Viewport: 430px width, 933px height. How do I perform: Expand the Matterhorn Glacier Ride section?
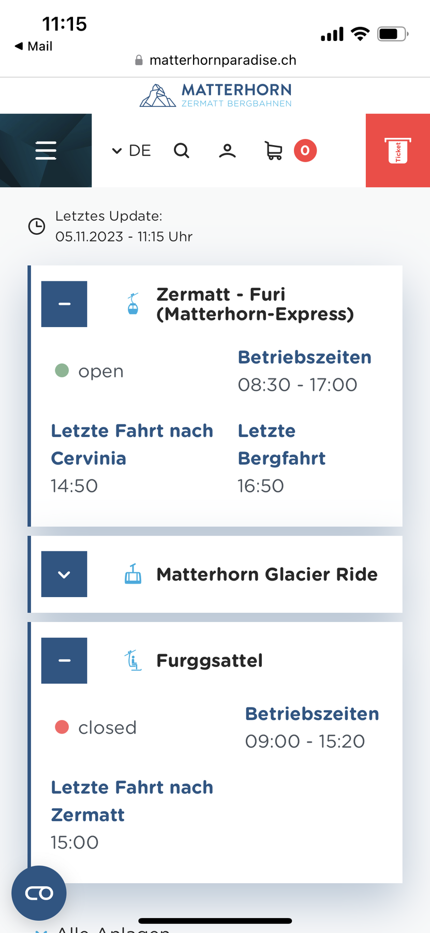(x=64, y=574)
